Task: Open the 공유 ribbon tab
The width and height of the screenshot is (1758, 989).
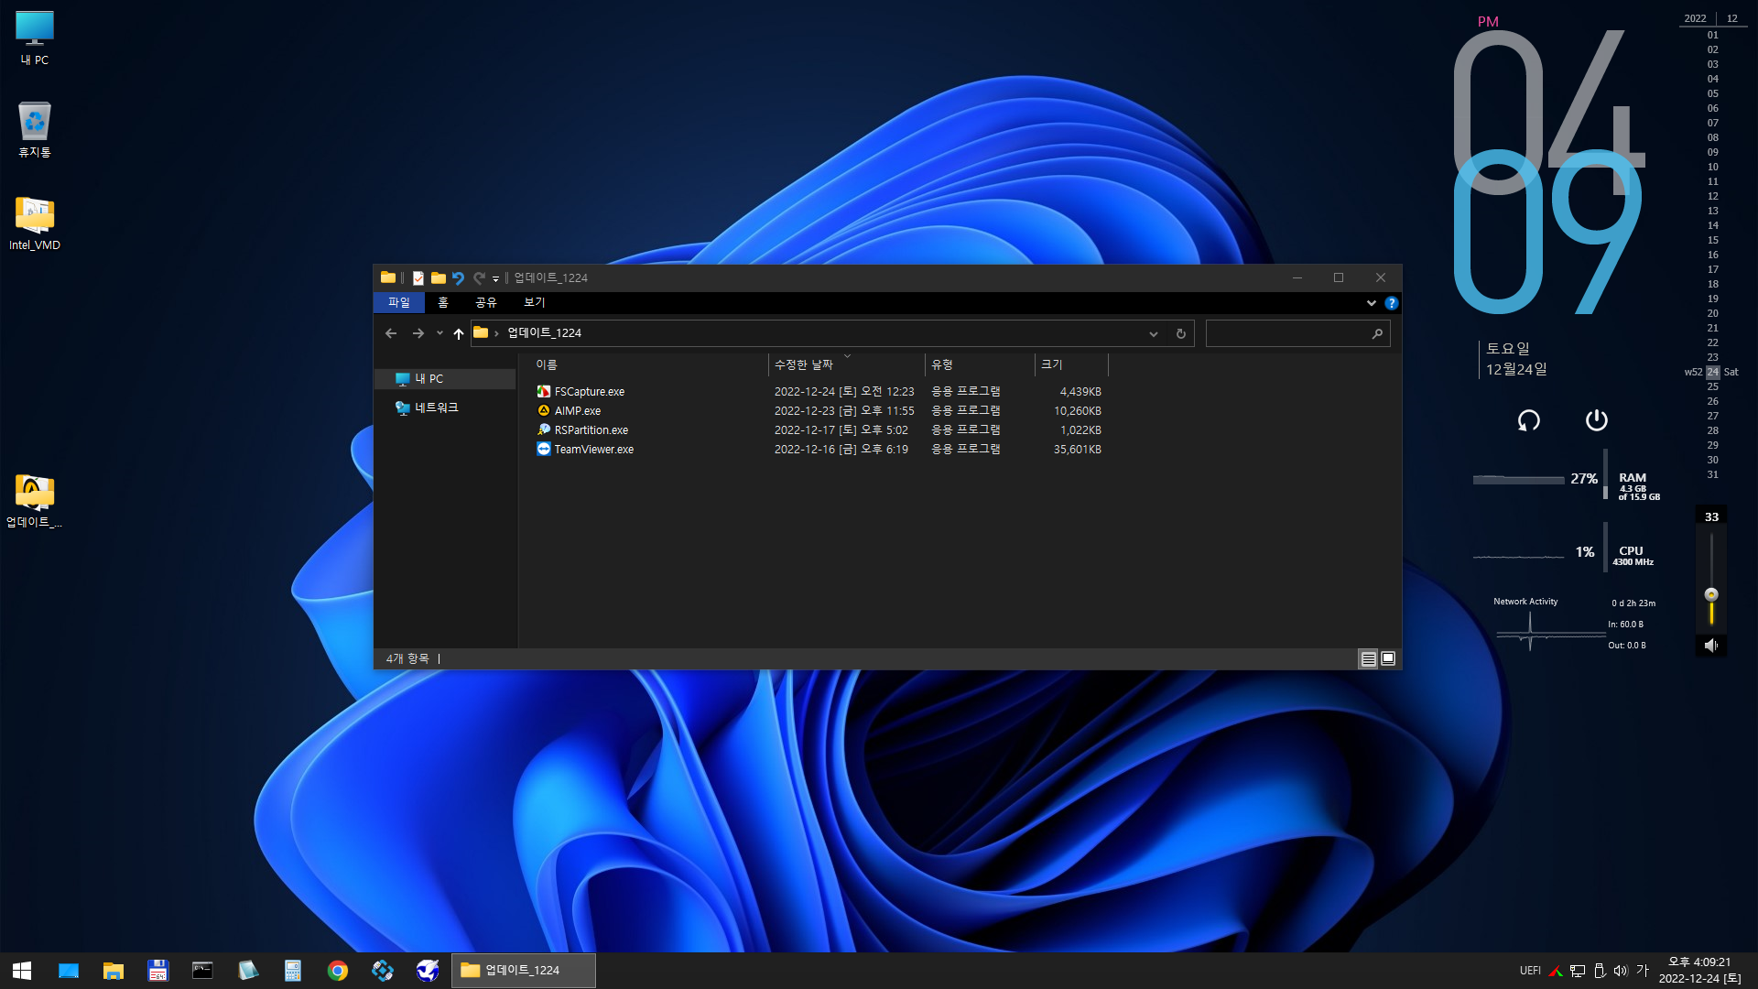Action: coord(486,302)
